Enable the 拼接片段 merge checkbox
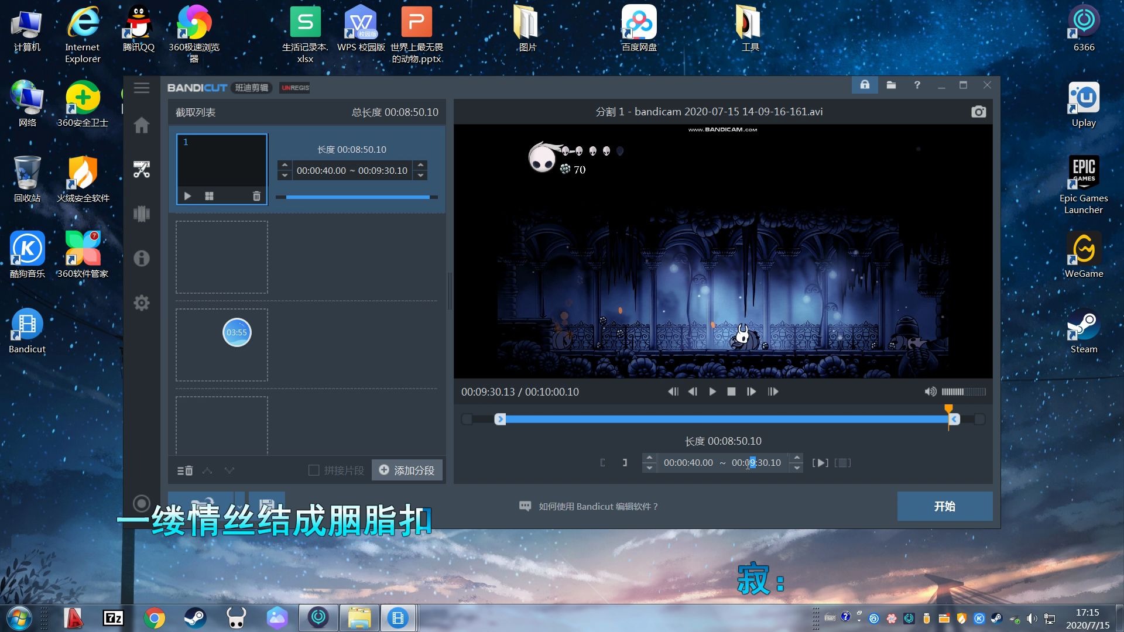 314,470
